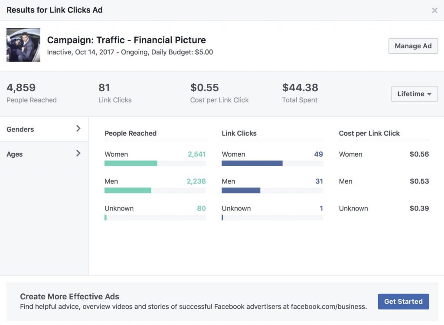Image resolution: width=444 pixels, height=325 pixels.
Task: Click Women cost value $0.56
Action: tap(419, 154)
